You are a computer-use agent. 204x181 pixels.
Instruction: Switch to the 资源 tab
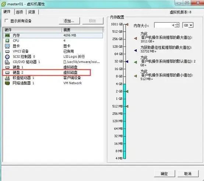pos(32,12)
